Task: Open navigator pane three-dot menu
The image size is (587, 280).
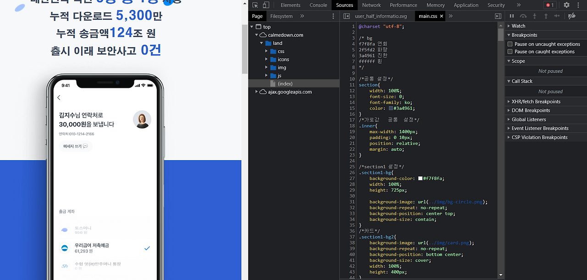Action: point(333,16)
